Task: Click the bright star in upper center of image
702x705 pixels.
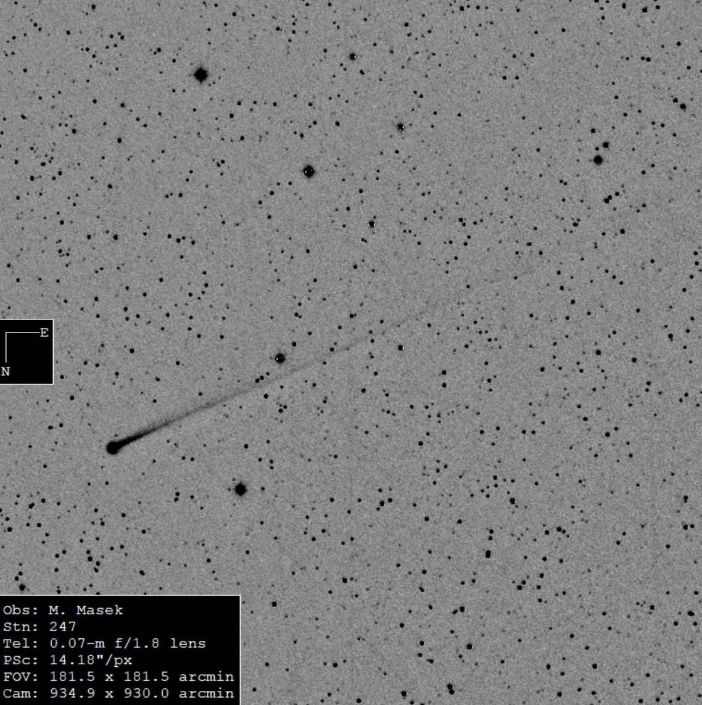Action: click(x=309, y=171)
